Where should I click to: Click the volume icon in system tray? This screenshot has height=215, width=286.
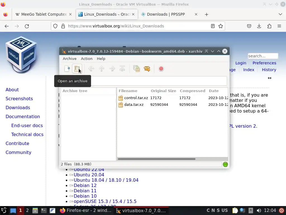point(259,211)
